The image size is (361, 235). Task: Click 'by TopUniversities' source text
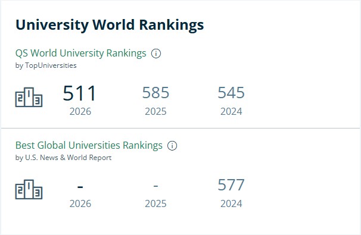(46, 65)
